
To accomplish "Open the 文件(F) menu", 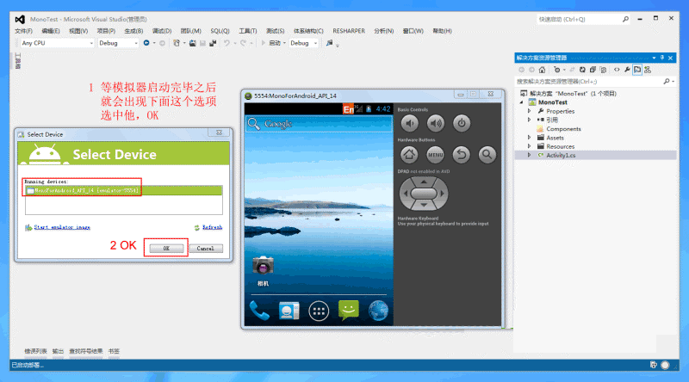I will point(23,31).
